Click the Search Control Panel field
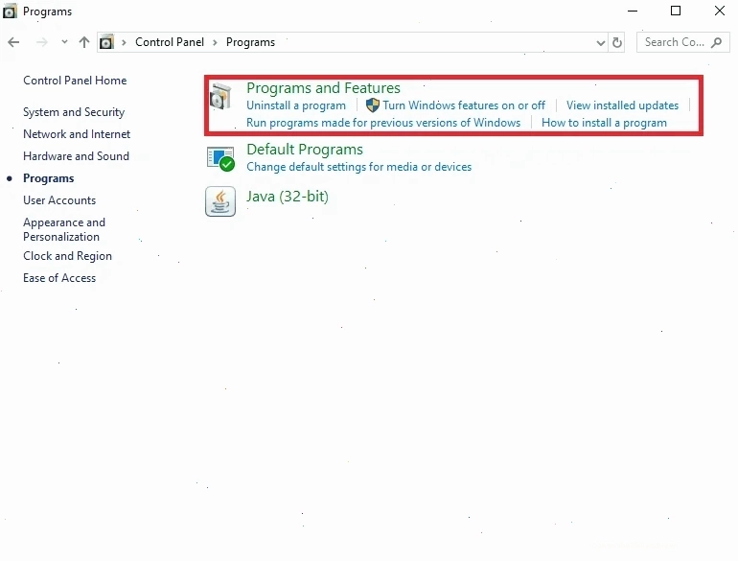The image size is (738, 561). [x=682, y=42]
